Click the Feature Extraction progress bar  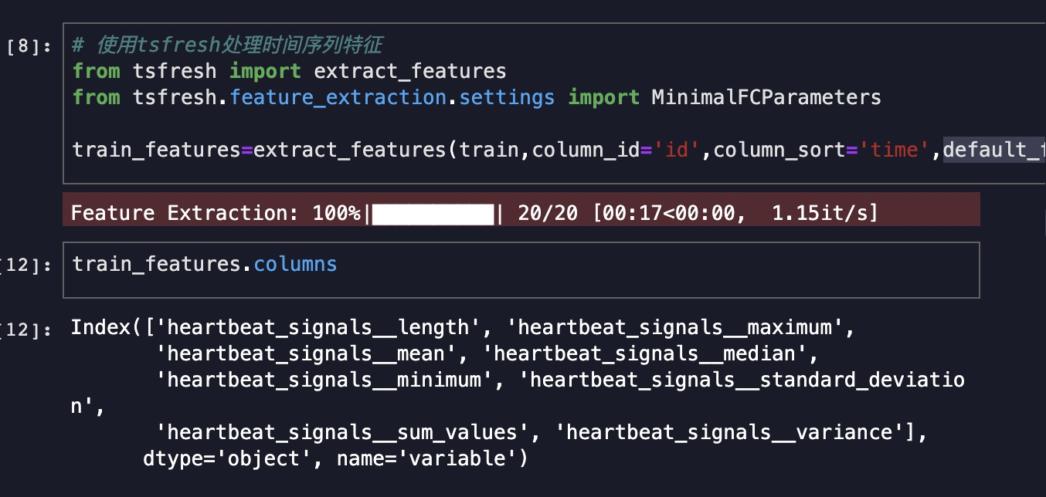pyautogui.click(x=433, y=213)
